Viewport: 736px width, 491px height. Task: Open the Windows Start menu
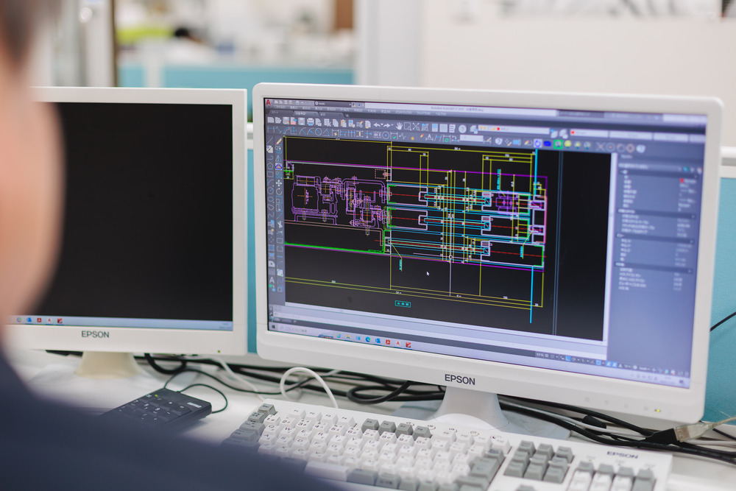(272, 328)
